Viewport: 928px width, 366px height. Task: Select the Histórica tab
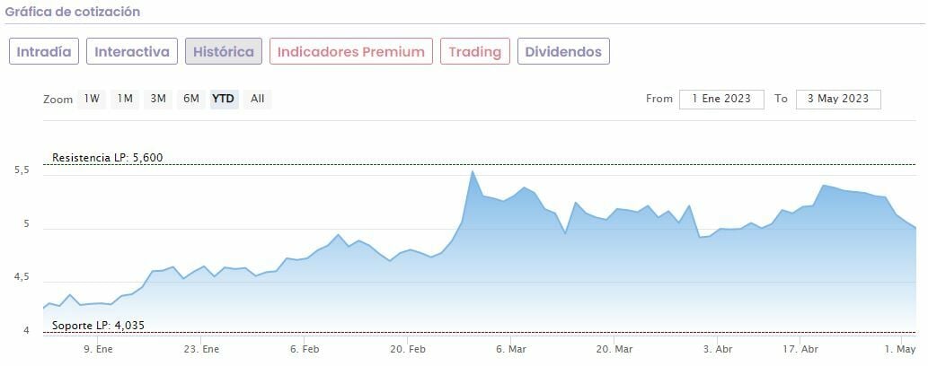pyautogui.click(x=224, y=51)
